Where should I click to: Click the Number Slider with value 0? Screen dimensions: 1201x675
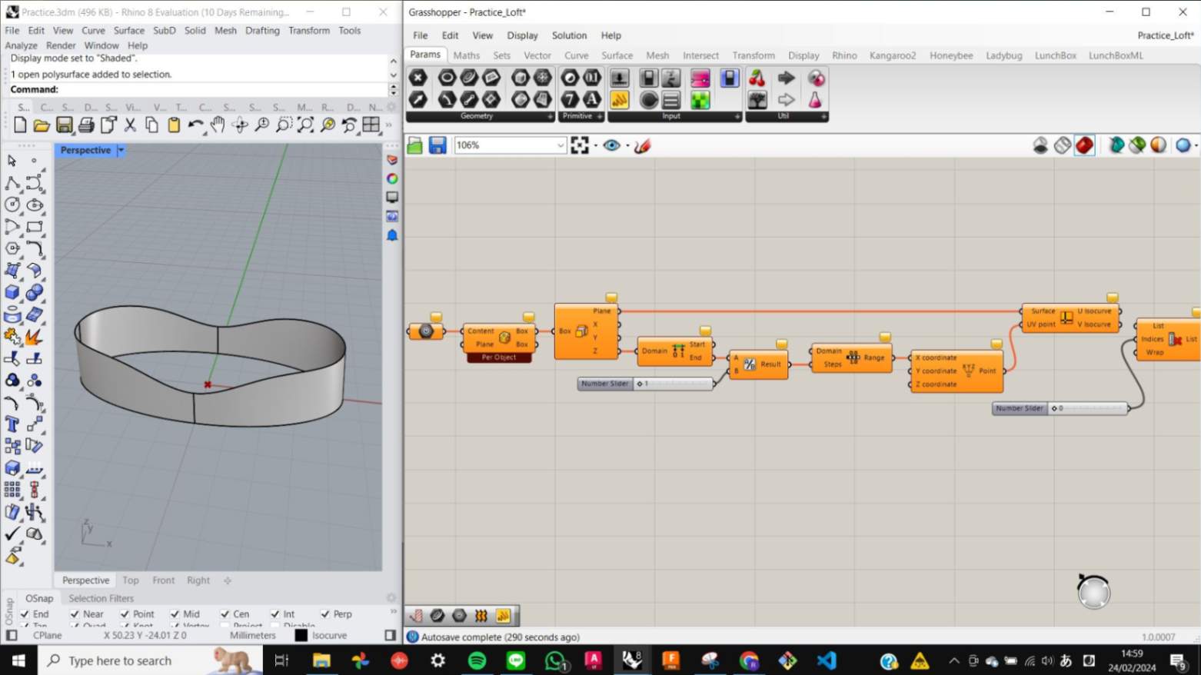(1060, 408)
